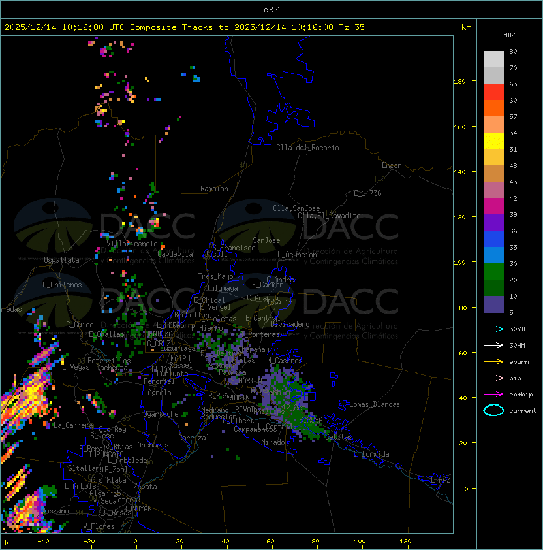Select the red legend color swatch
The height and width of the screenshot is (550, 543).
493,92
